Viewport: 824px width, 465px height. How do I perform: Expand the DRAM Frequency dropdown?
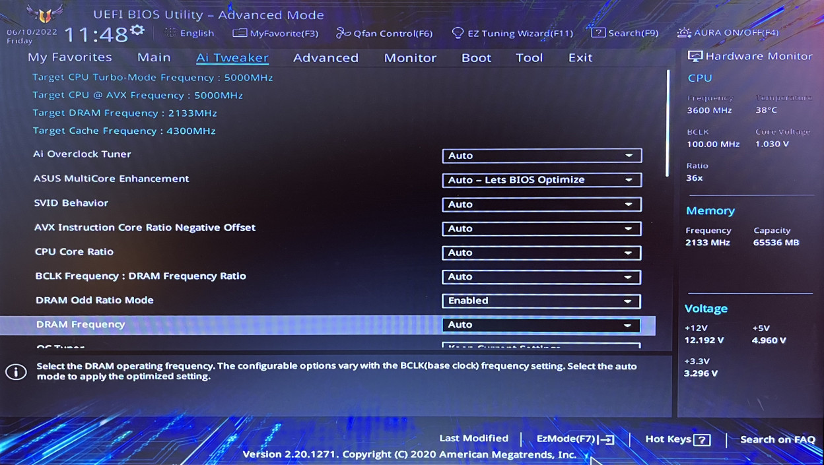point(541,325)
